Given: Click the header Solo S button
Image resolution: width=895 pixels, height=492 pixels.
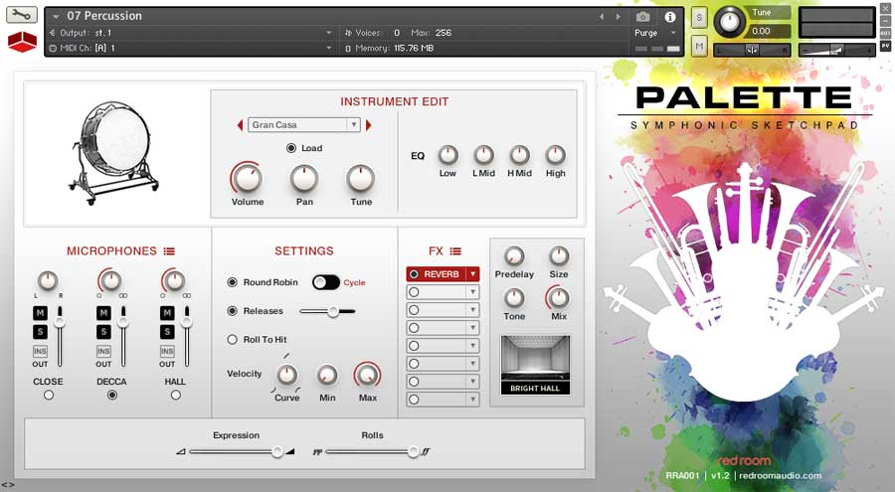Looking at the screenshot, I should (x=699, y=18).
